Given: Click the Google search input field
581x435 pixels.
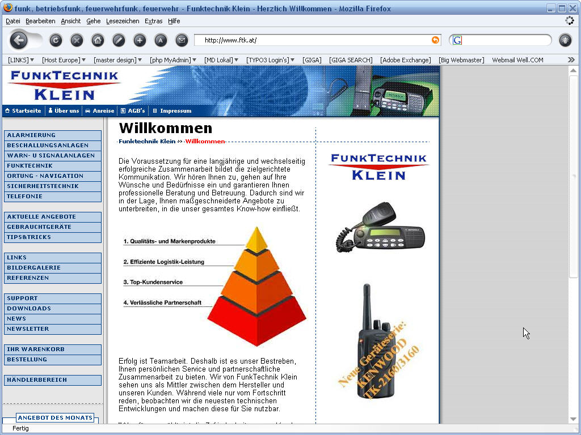Looking at the screenshot, I should [506, 40].
